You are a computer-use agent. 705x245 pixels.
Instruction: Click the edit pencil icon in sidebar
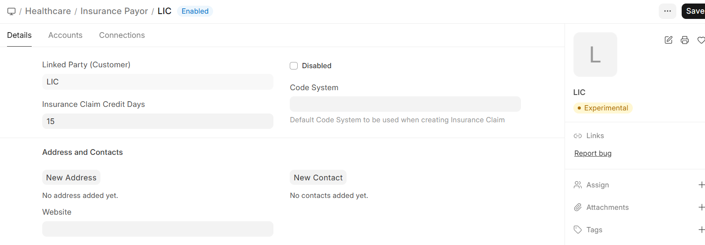coord(668,40)
